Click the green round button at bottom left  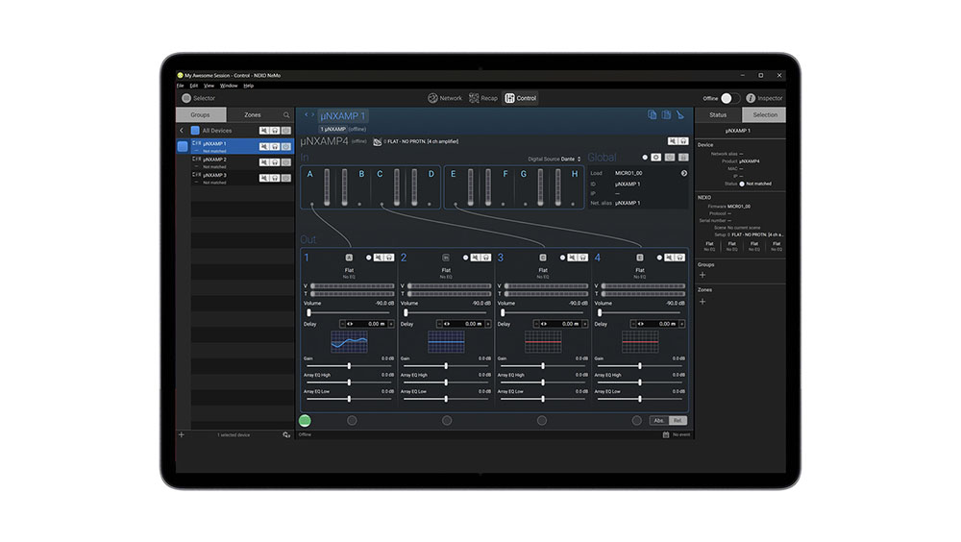coord(305,421)
